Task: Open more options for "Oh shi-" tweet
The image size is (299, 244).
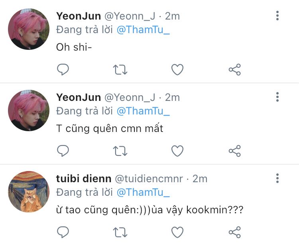Action: click(277, 16)
